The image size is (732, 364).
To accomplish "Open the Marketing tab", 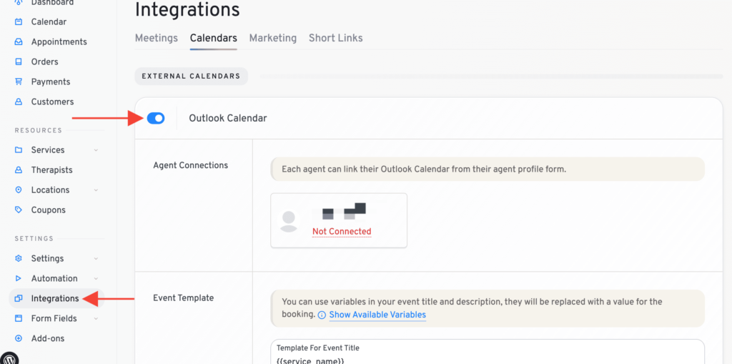I will [272, 38].
